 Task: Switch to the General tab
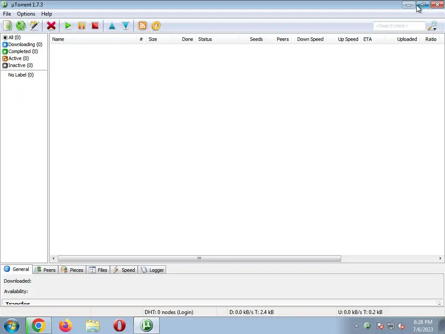(x=17, y=269)
